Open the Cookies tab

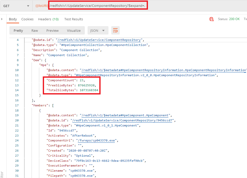[28, 19]
